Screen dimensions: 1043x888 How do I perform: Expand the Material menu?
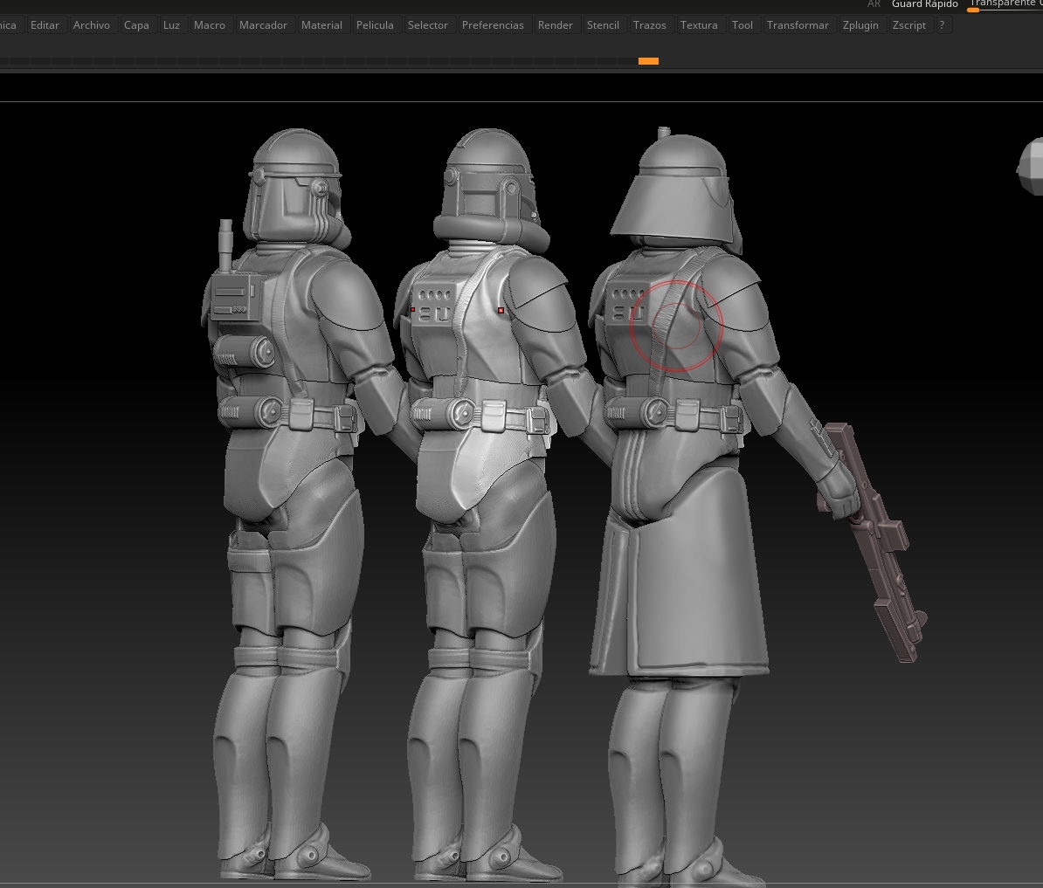pyautogui.click(x=321, y=25)
